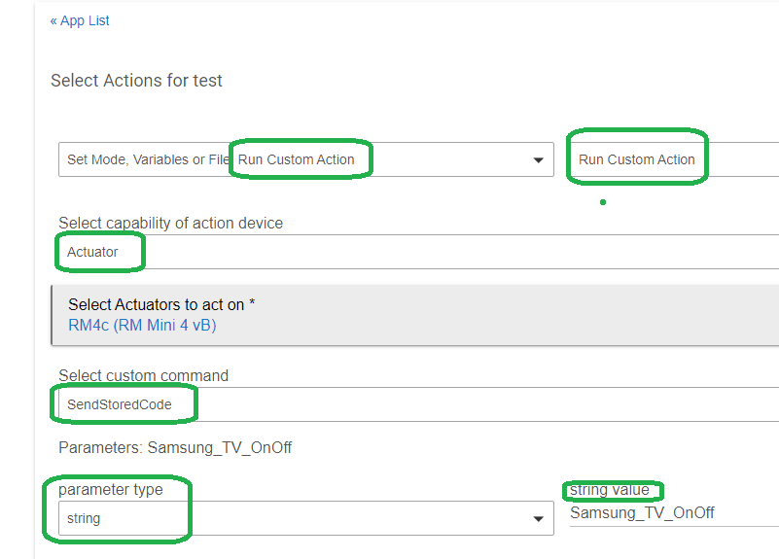
Task: Open the parameter type 'string' dropdown
Action: point(292,518)
